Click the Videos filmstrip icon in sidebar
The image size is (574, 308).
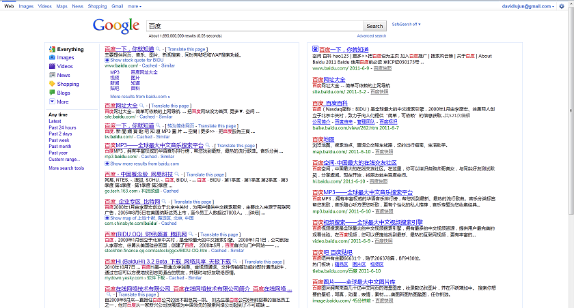52,67
